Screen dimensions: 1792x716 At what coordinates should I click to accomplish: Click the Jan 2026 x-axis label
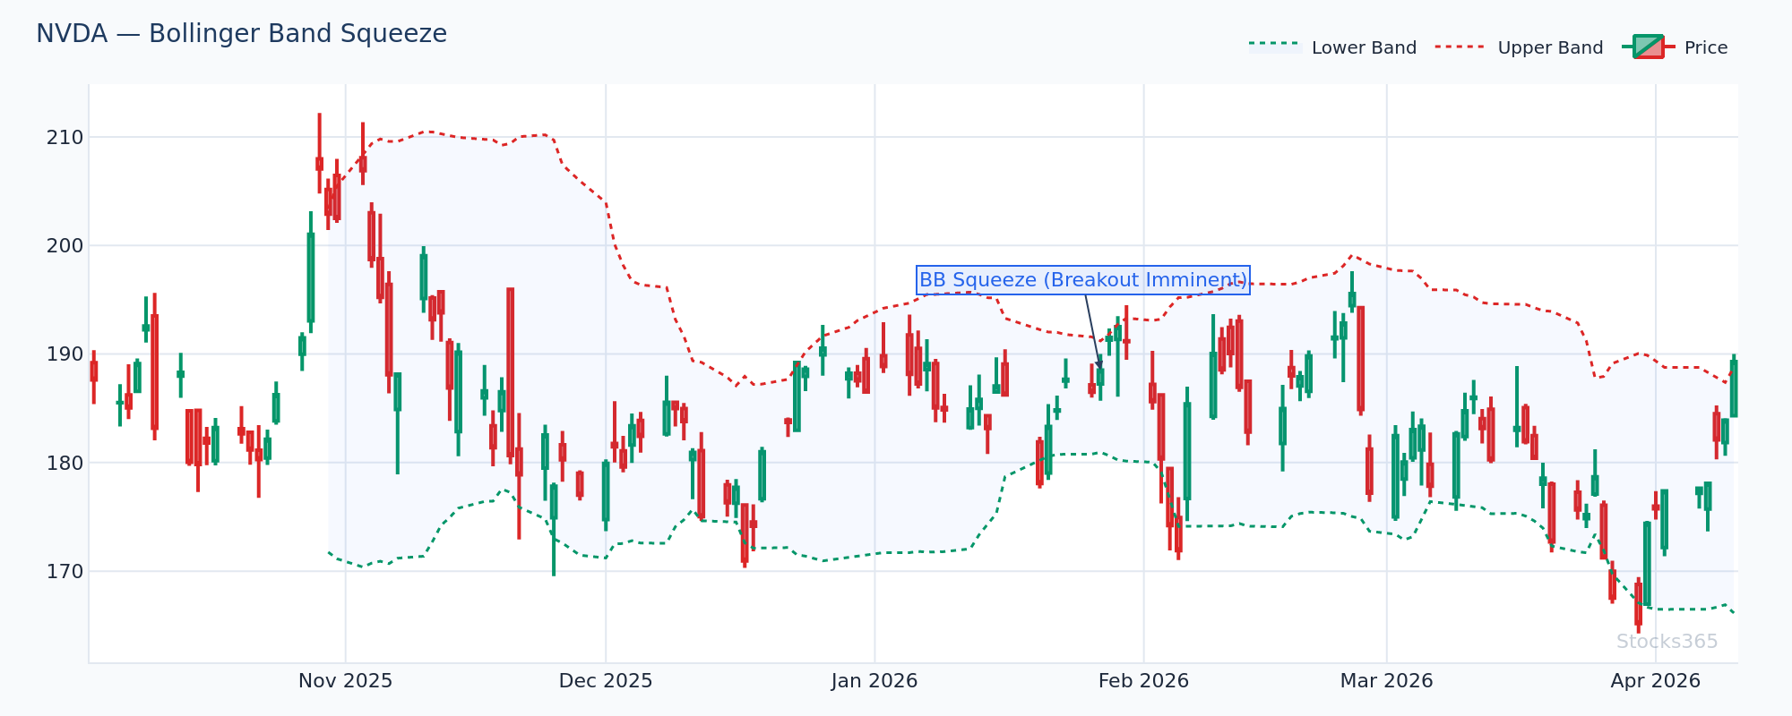coord(874,681)
